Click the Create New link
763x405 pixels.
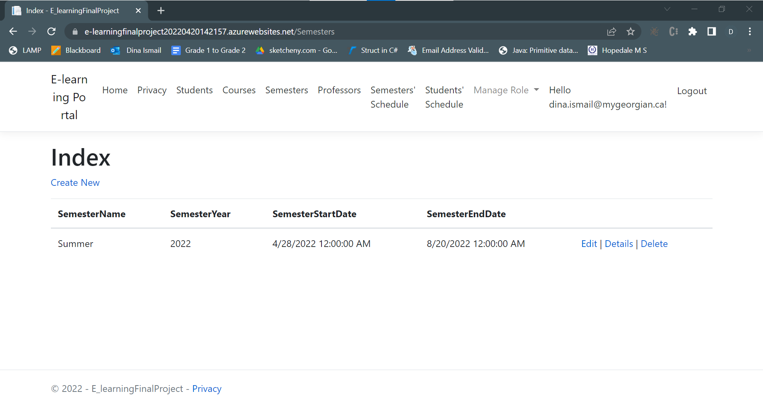pyautogui.click(x=75, y=183)
